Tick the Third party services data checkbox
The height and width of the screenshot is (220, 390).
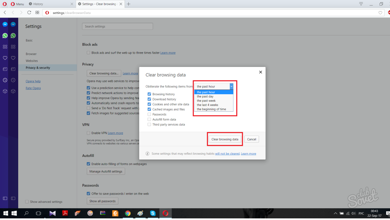click(x=149, y=124)
